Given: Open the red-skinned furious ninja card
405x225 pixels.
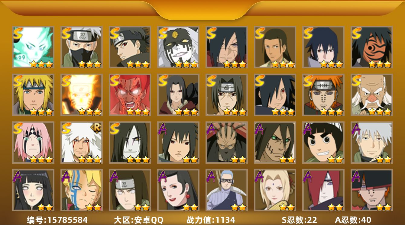Looking at the screenshot, I should [130, 95].
